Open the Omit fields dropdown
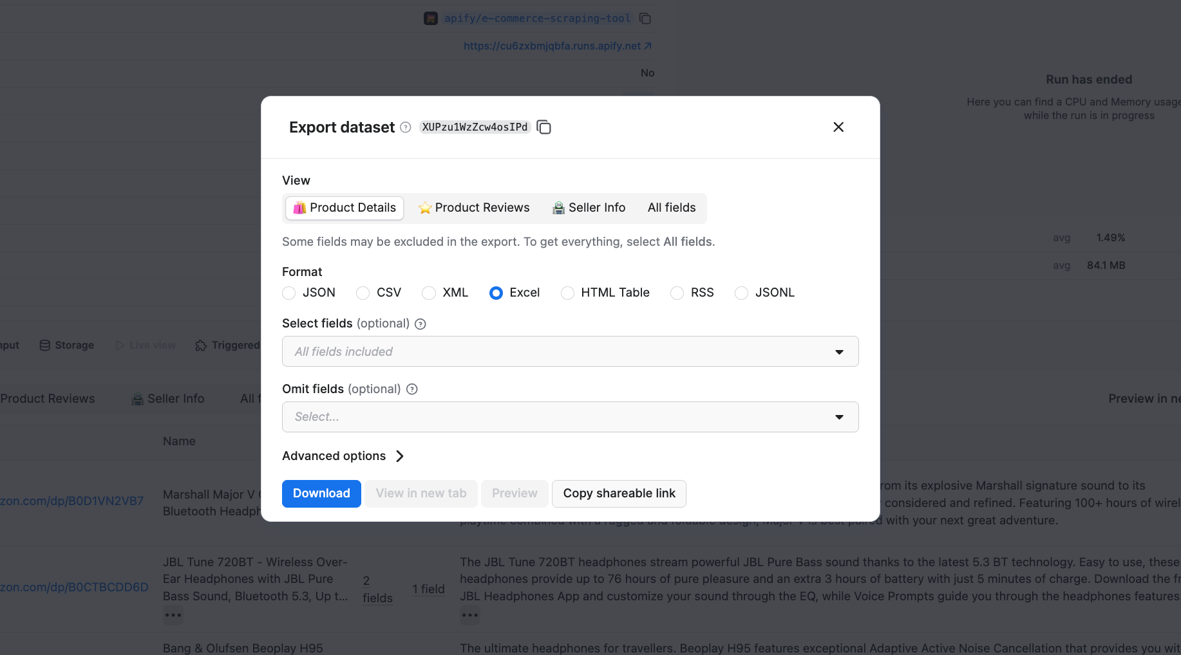Screen dimensions: 1181x655 [839, 417]
